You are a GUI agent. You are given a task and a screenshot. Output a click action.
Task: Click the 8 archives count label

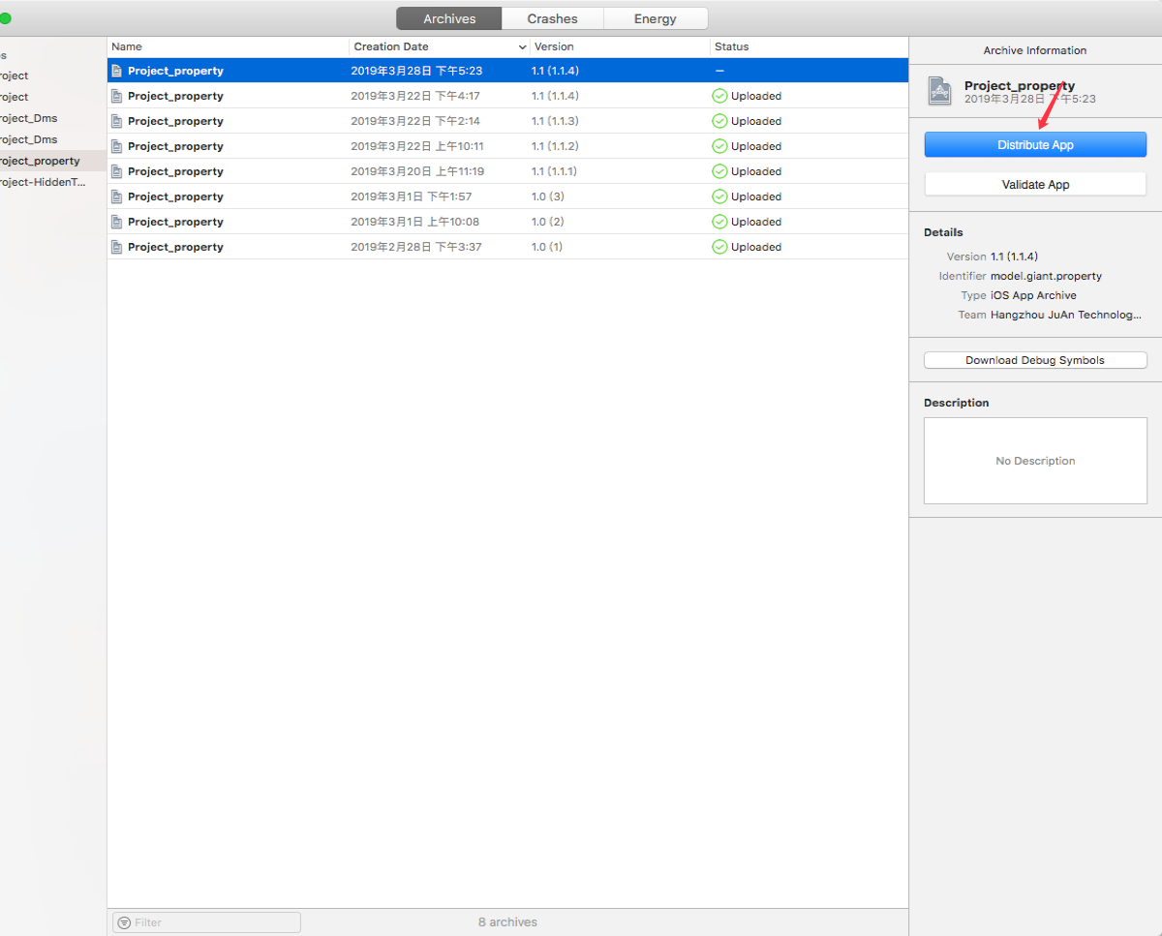pyautogui.click(x=507, y=922)
